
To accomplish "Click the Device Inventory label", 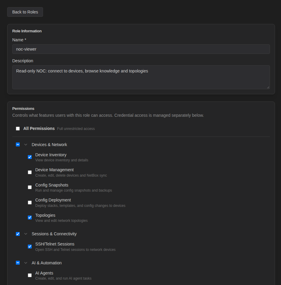I will coord(51,155).
